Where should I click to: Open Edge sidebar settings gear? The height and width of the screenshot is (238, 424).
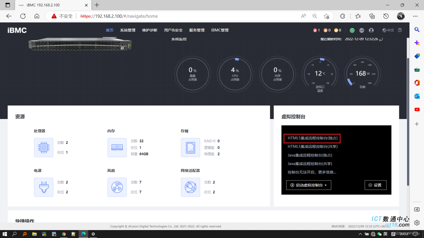[x=417, y=223]
